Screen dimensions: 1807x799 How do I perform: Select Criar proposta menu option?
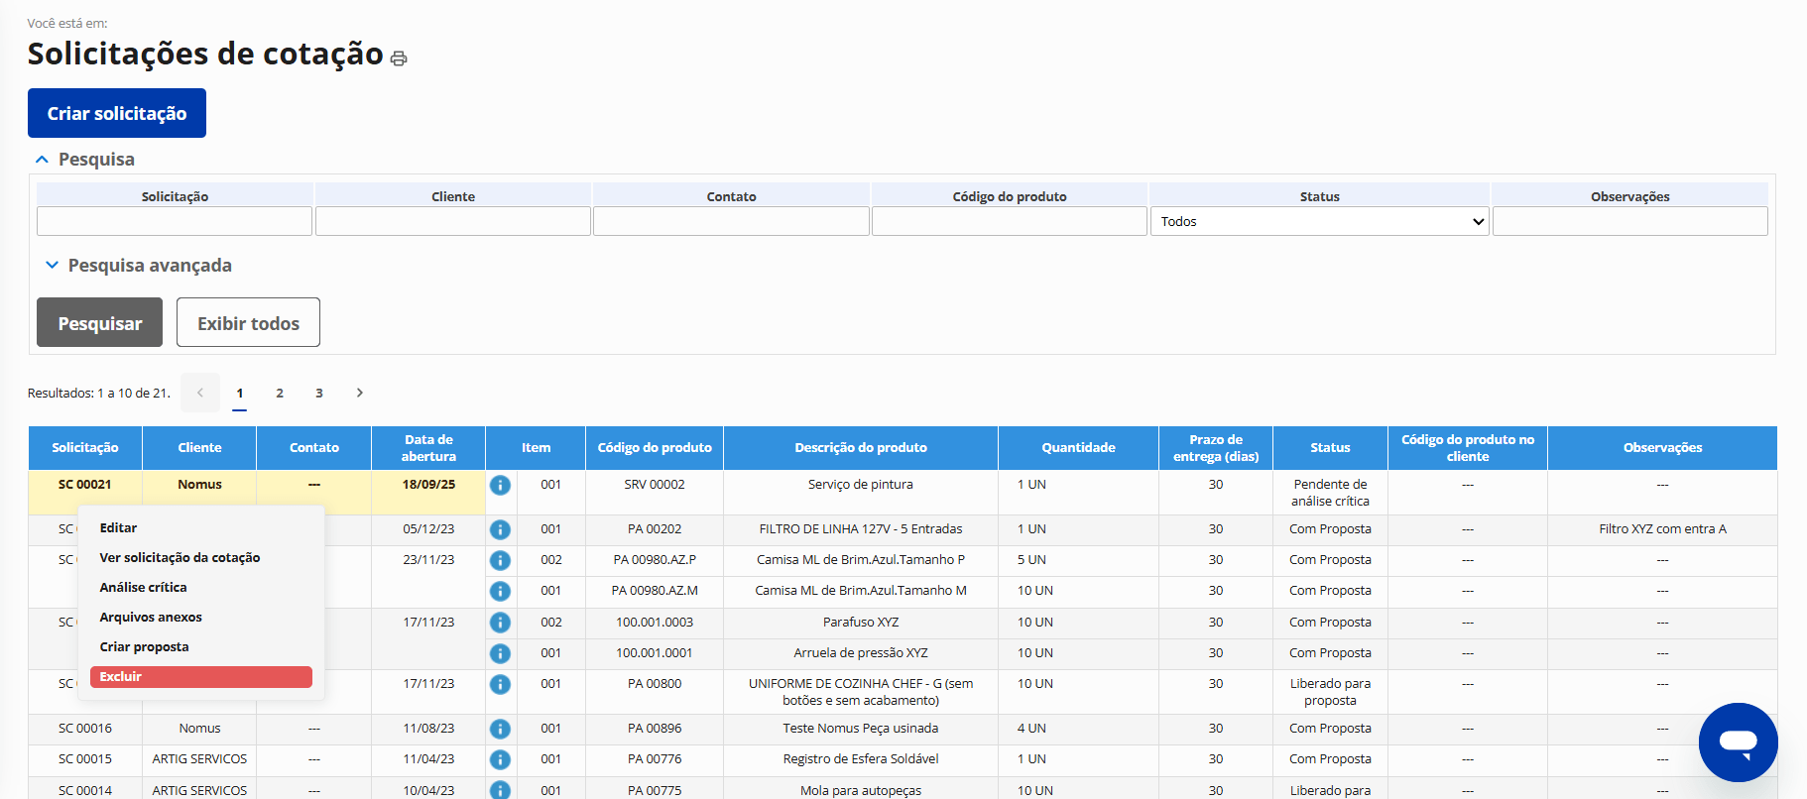coord(144,647)
